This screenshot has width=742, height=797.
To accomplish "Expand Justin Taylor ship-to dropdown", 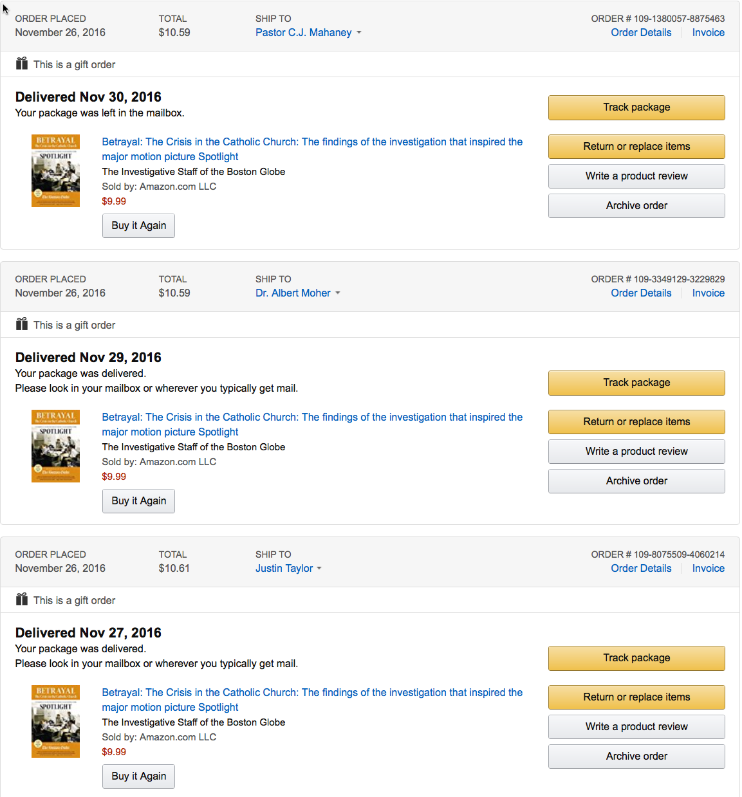I will click(319, 569).
